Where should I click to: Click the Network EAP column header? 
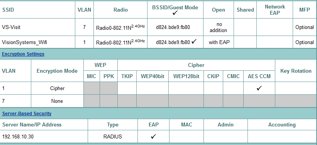(275, 10)
